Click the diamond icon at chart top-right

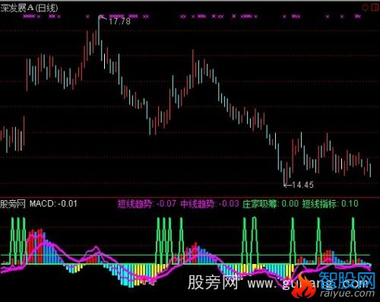pyautogui.click(x=365, y=8)
